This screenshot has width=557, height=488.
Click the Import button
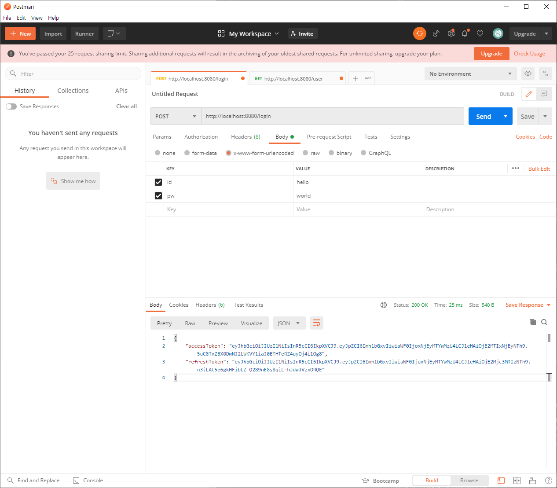click(53, 33)
